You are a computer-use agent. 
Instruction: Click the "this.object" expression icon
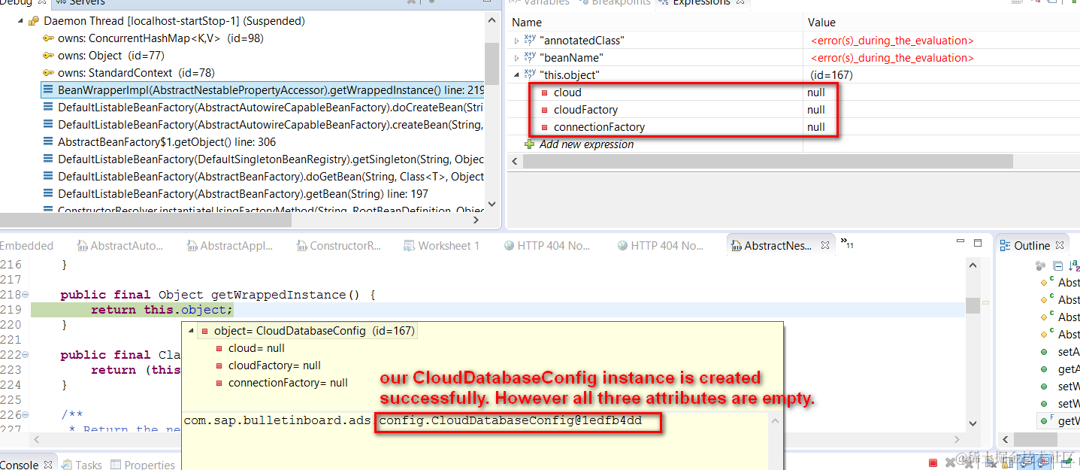pos(530,75)
